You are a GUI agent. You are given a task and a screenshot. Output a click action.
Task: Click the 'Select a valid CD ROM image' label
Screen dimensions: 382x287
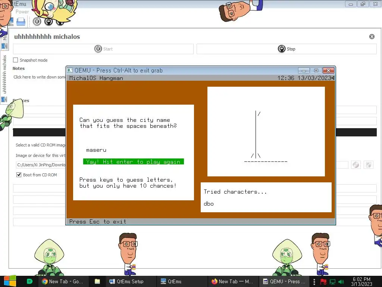point(40,145)
